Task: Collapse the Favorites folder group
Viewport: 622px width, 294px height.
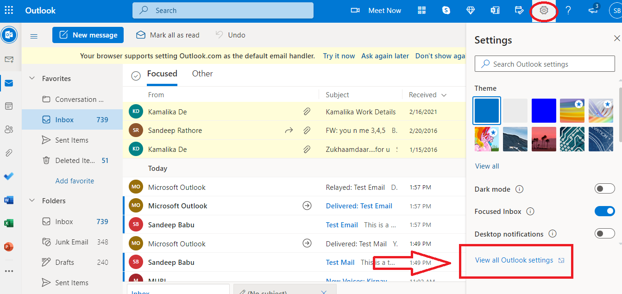Action: pyautogui.click(x=32, y=78)
